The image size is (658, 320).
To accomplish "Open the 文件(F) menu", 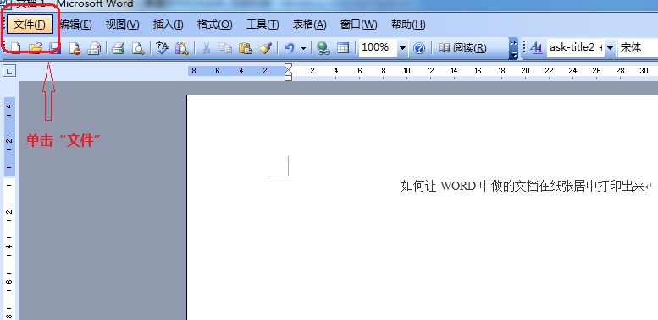I will (30, 24).
